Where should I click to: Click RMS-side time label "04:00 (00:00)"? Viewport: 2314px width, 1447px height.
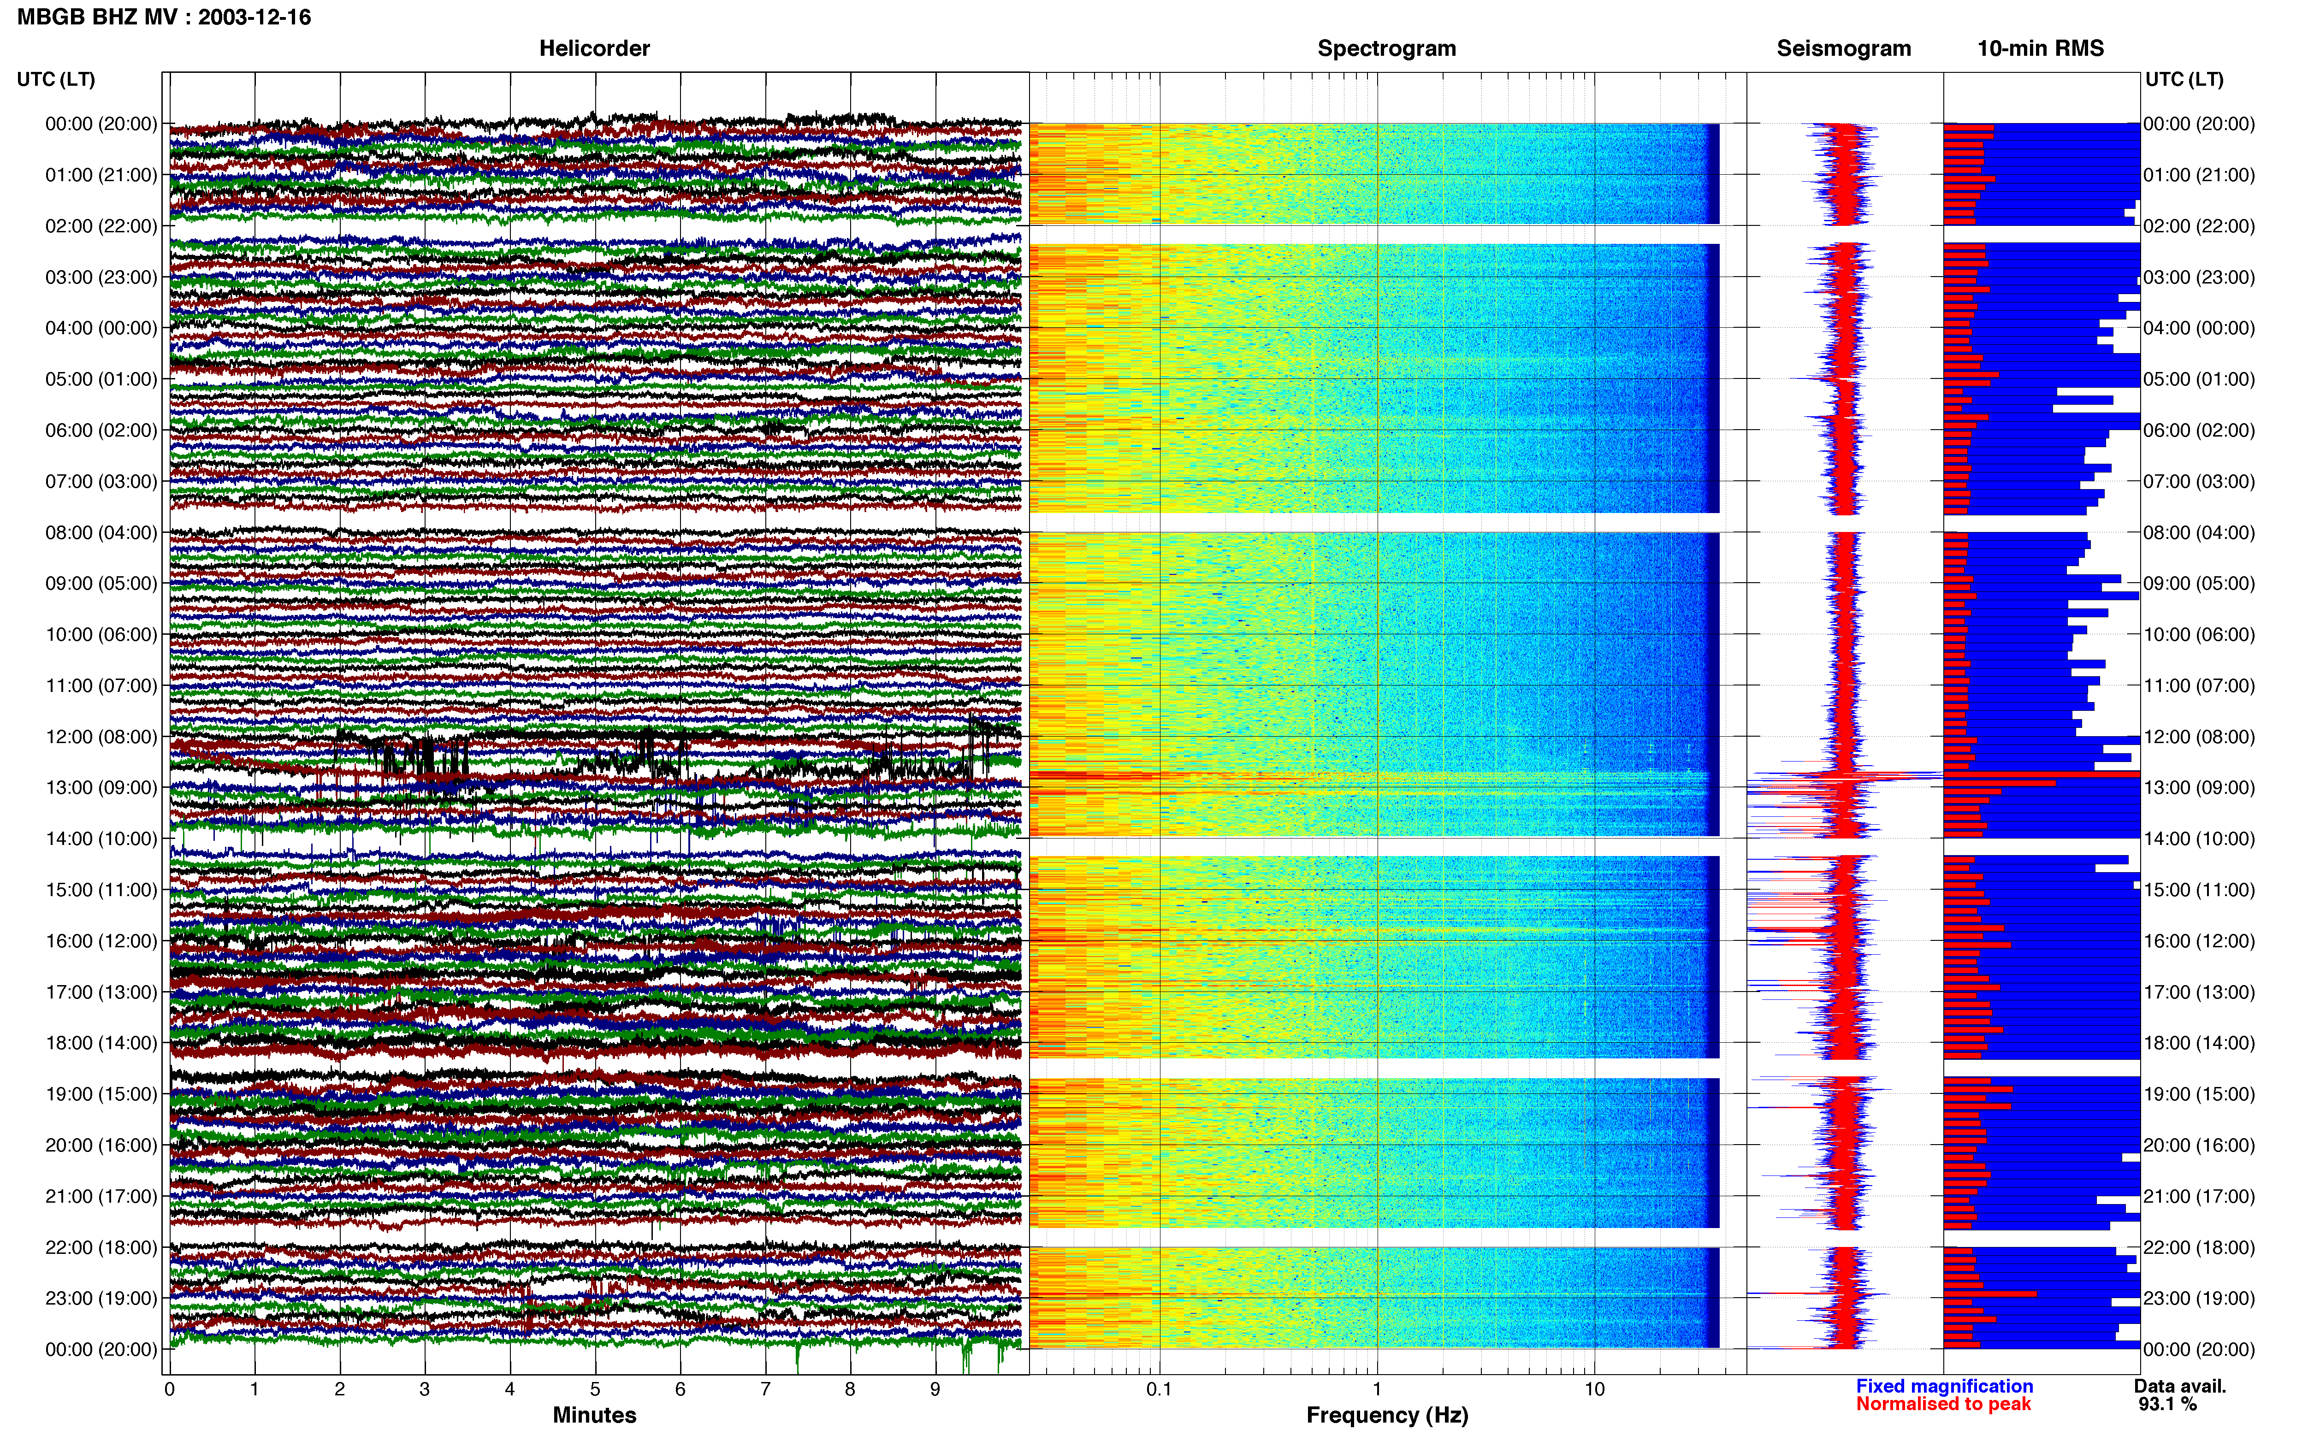2199,328
